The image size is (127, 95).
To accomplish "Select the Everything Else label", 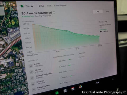I will [43, 87].
